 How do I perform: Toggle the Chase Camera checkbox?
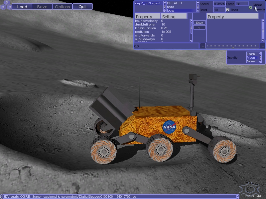pos(250,8)
